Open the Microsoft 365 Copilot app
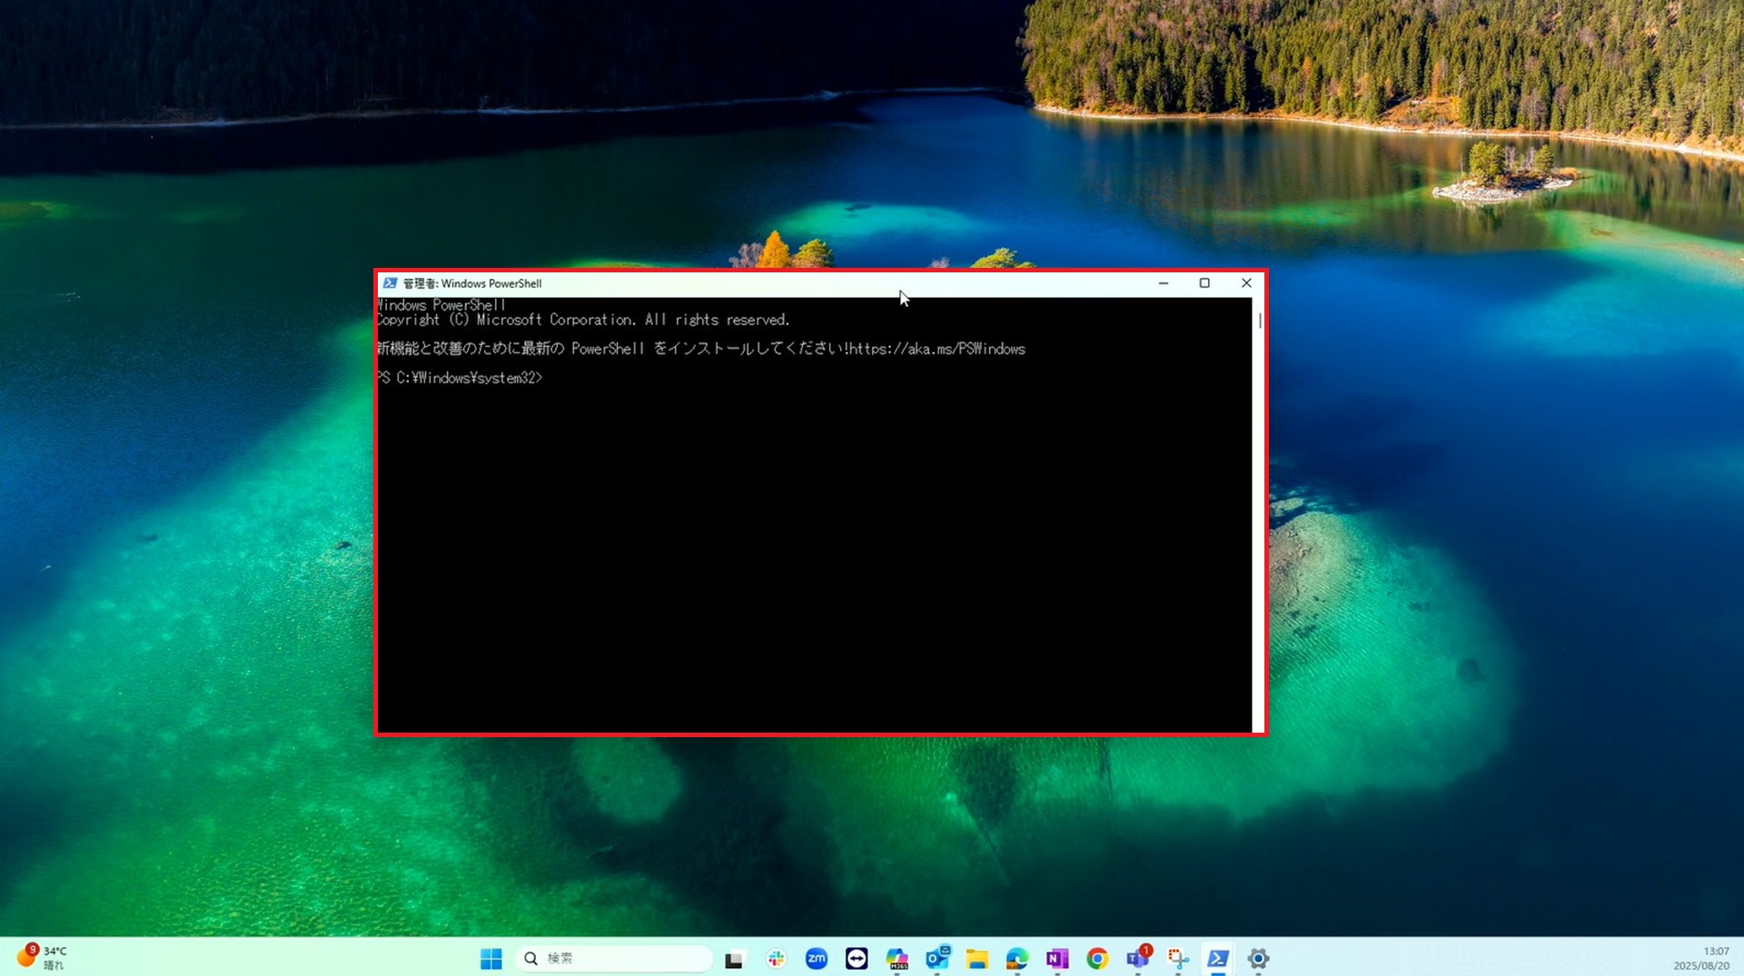The width and height of the screenshot is (1744, 976). [x=897, y=959]
